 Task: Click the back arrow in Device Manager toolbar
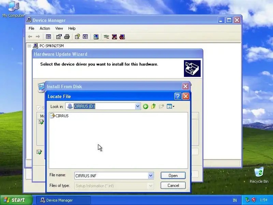pyautogui.click(x=30, y=37)
